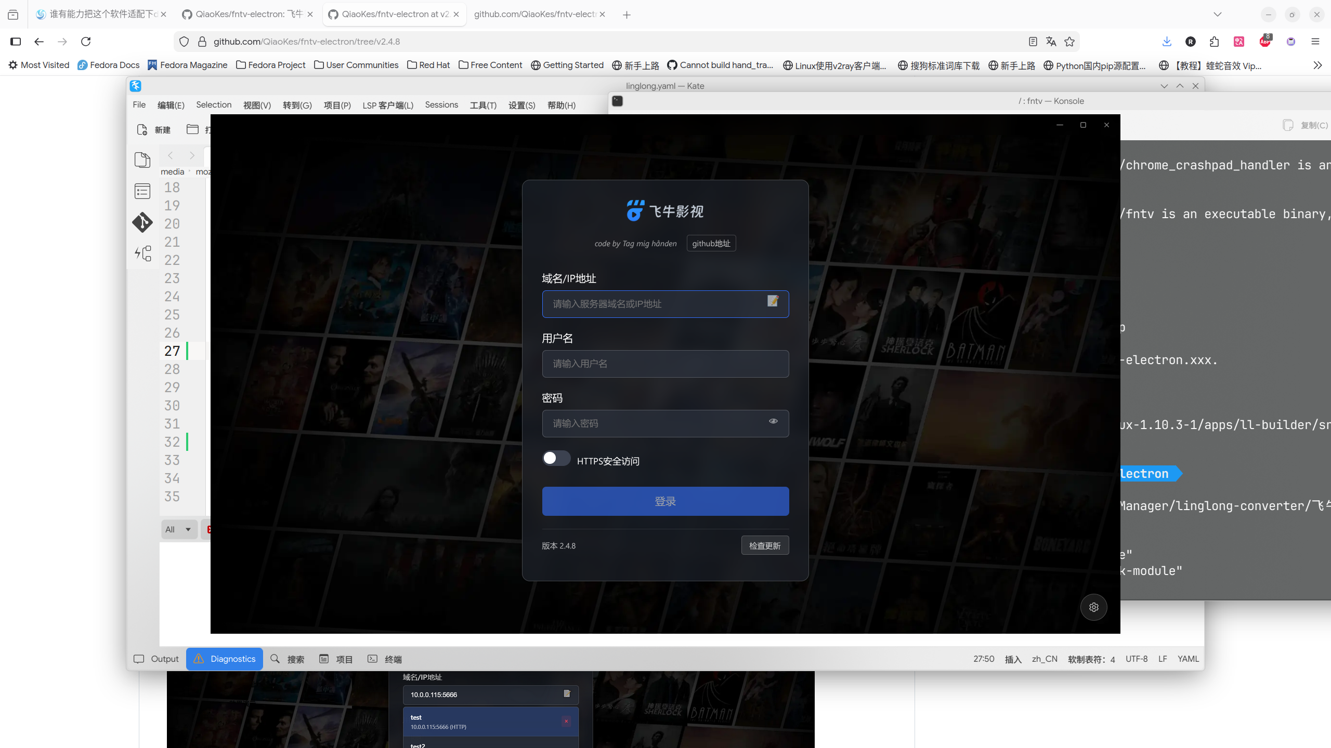This screenshot has height=748, width=1331.
Task: Open Kate Output panel tab
Action: pos(156,659)
